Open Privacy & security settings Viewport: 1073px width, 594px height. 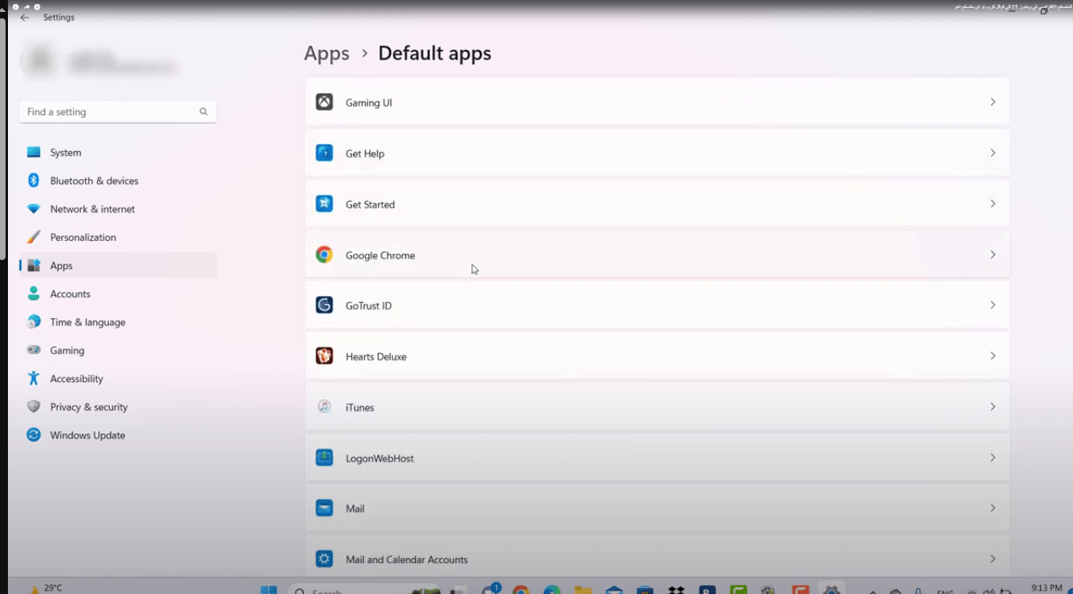pyautogui.click(x=118, y=406)
